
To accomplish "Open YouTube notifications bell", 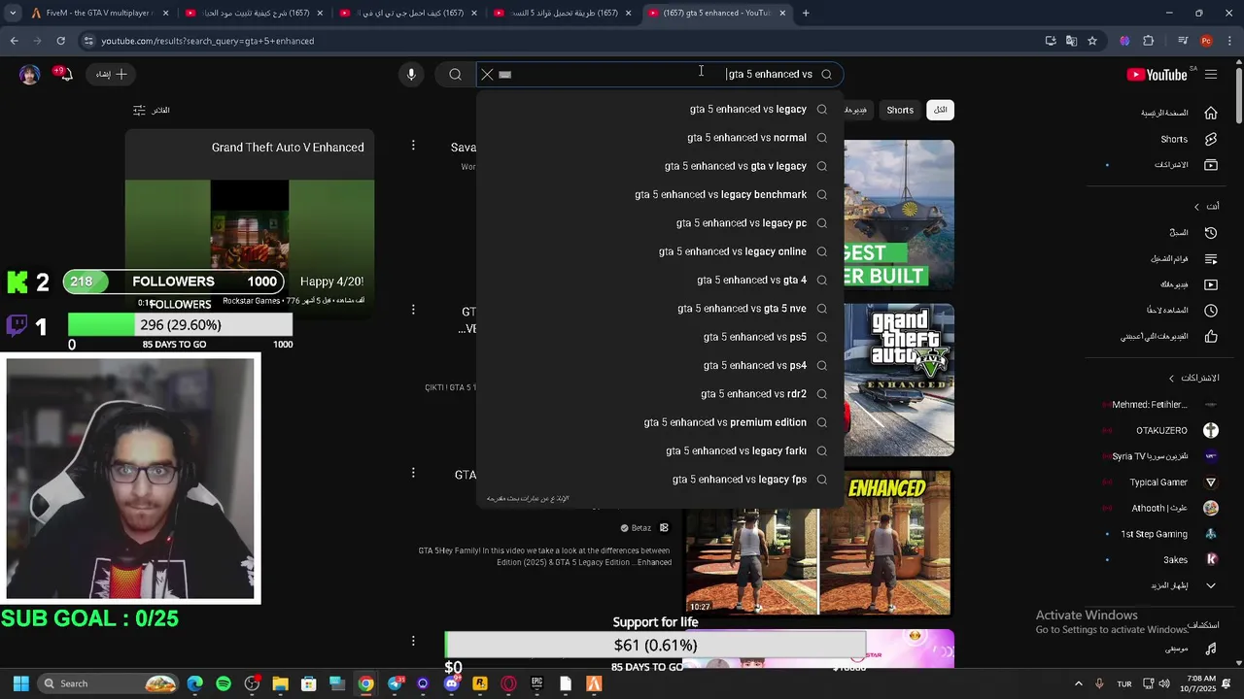I will tap(65, 74).
